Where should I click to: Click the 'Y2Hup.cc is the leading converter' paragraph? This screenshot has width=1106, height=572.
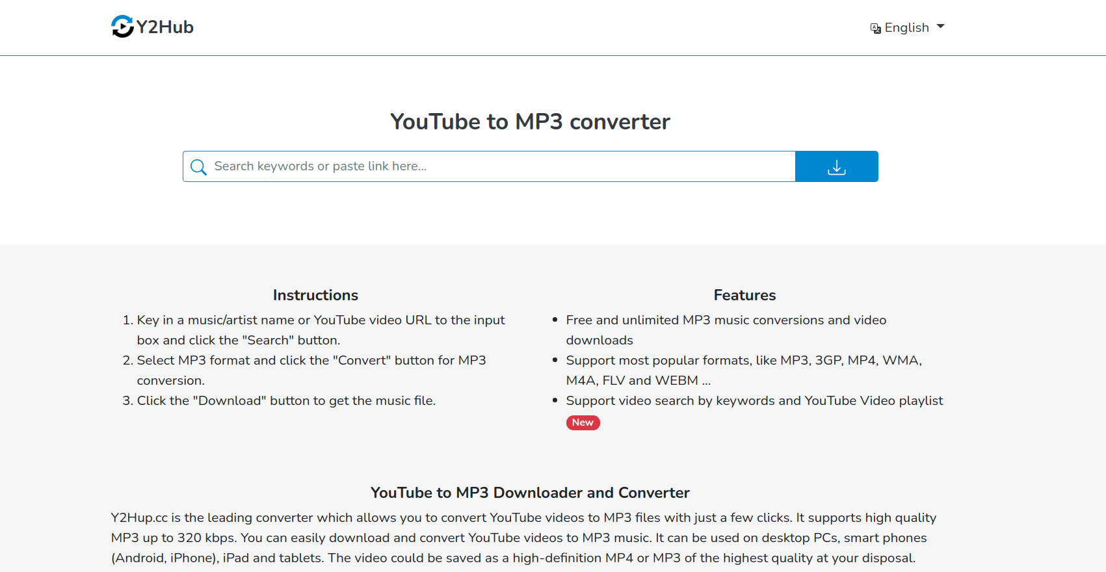pyautogui.click(x=523, y=538)
